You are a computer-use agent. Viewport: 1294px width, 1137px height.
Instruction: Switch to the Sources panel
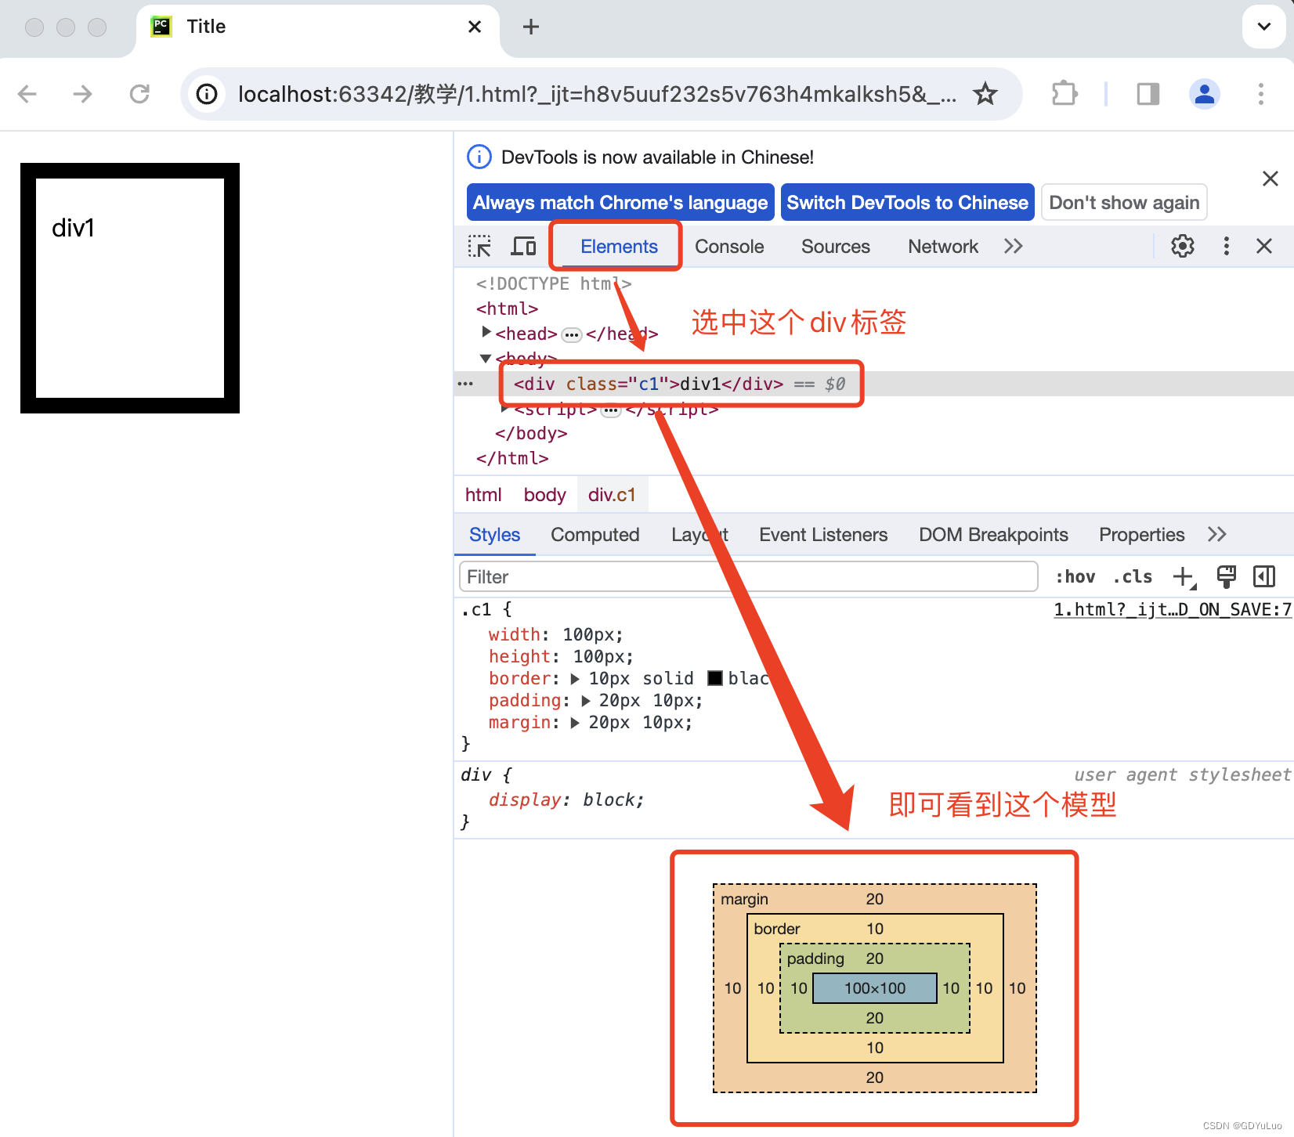[836, 247]
